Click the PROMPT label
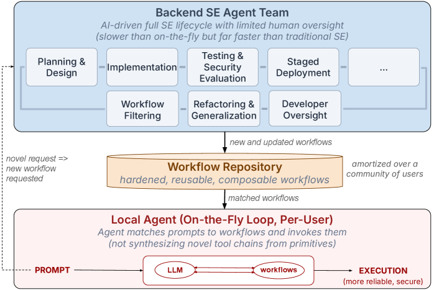434x290 pixels. tap(52, 270)
